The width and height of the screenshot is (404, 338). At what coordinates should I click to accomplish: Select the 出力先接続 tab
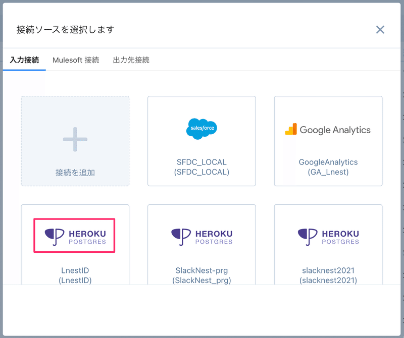[x=131, y=60]
